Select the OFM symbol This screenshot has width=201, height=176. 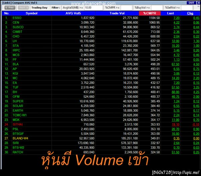pyautogui.click(x=16, y=97)
